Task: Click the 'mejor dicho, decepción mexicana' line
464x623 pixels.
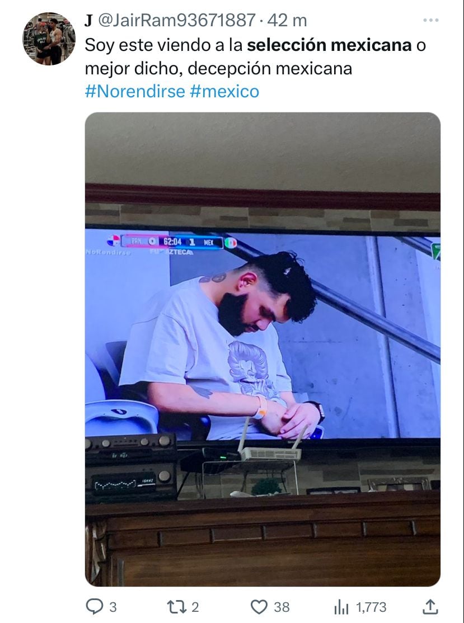Action: point(219,69)
